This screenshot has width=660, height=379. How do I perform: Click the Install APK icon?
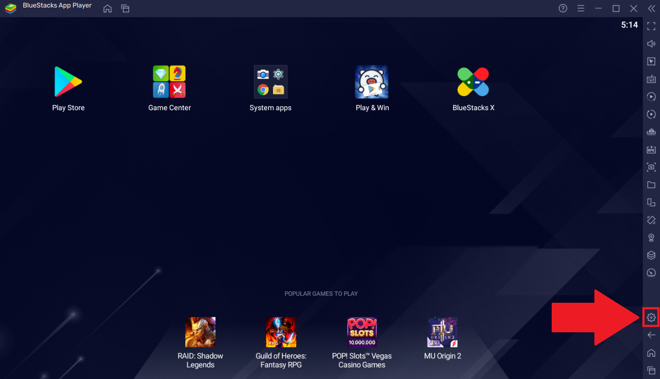coord(651,149)
